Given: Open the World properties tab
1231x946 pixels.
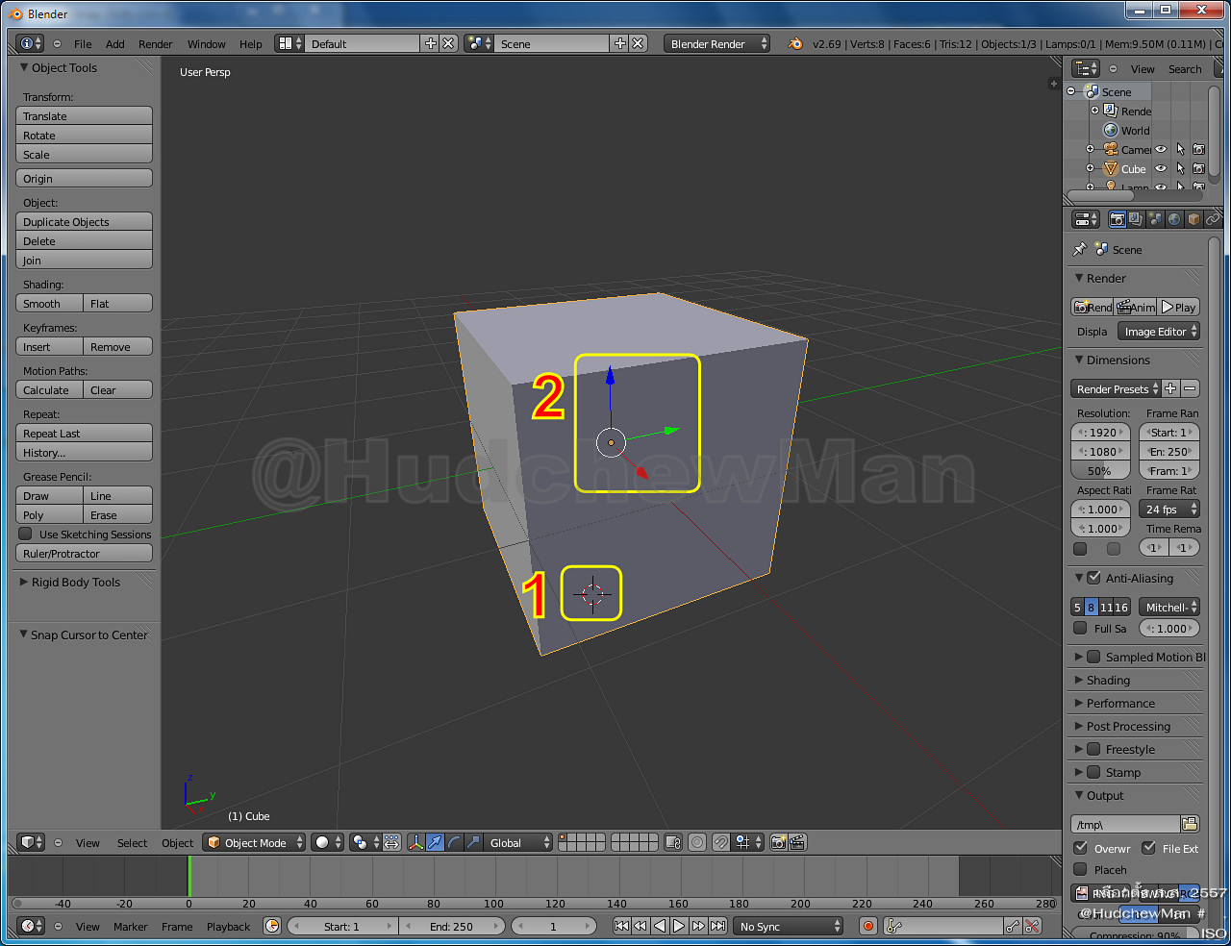Looking at the screenshot, I should 1173,219.
